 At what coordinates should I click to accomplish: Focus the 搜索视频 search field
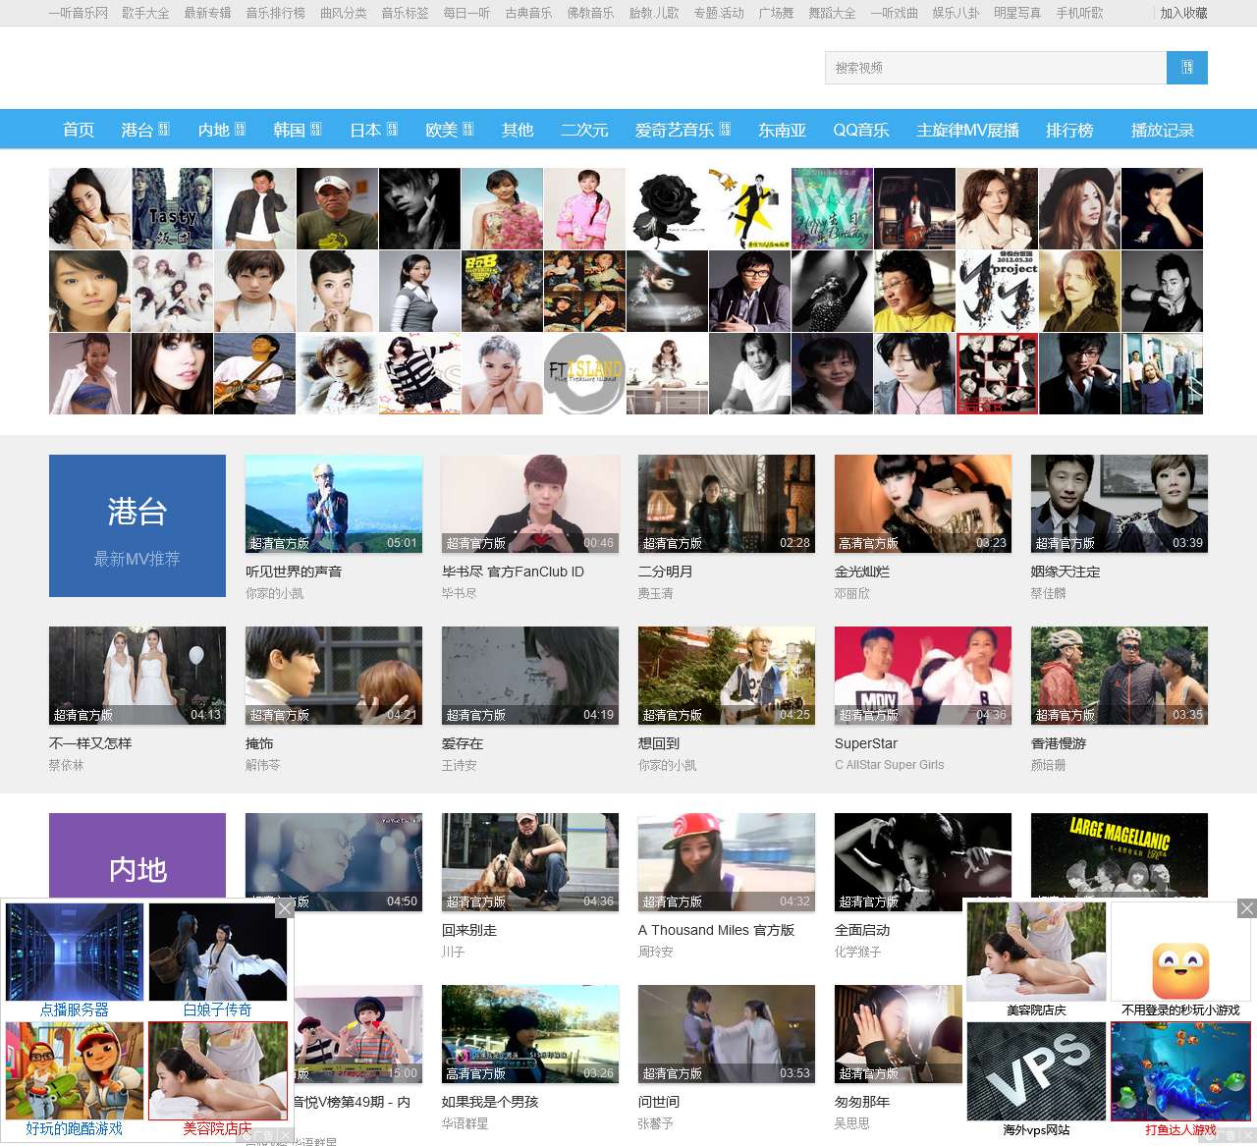995,68
